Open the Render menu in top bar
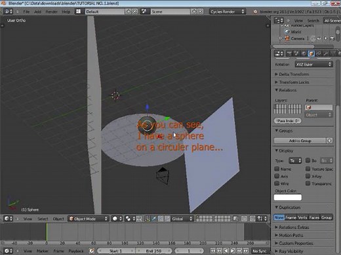The image size is (341, 255). (x=51, y=12)
